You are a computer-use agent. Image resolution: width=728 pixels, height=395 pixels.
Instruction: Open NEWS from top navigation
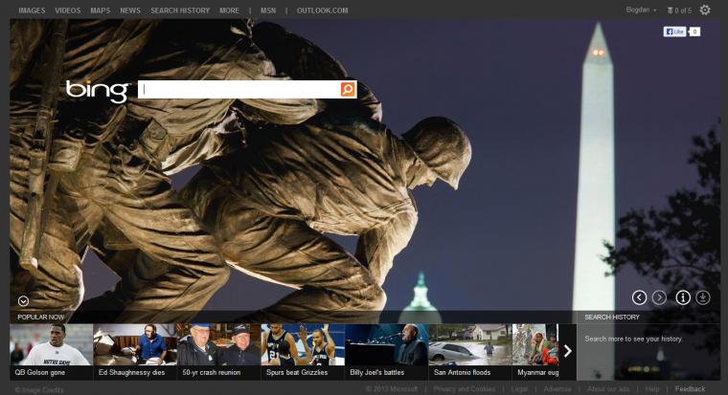coord(130,11)
